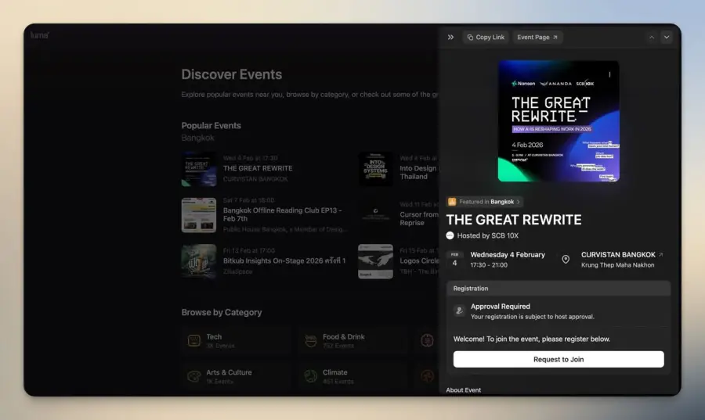The image size is (705, 420).
Task: Open the Bitkub Insights On-Stage 2026 event
Action: click(284, 260)
